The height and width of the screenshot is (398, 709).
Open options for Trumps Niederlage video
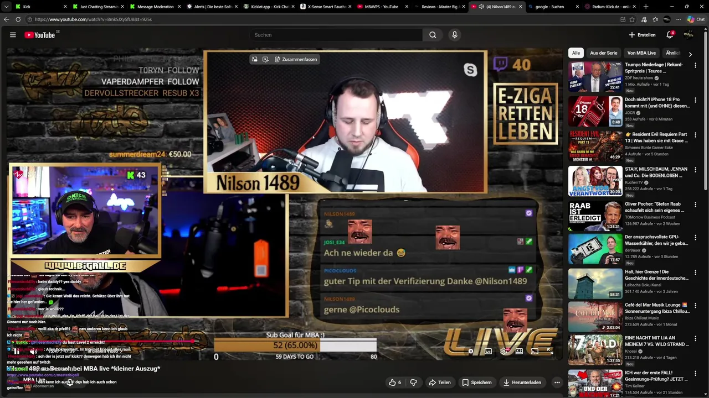(x=695, y=65)
